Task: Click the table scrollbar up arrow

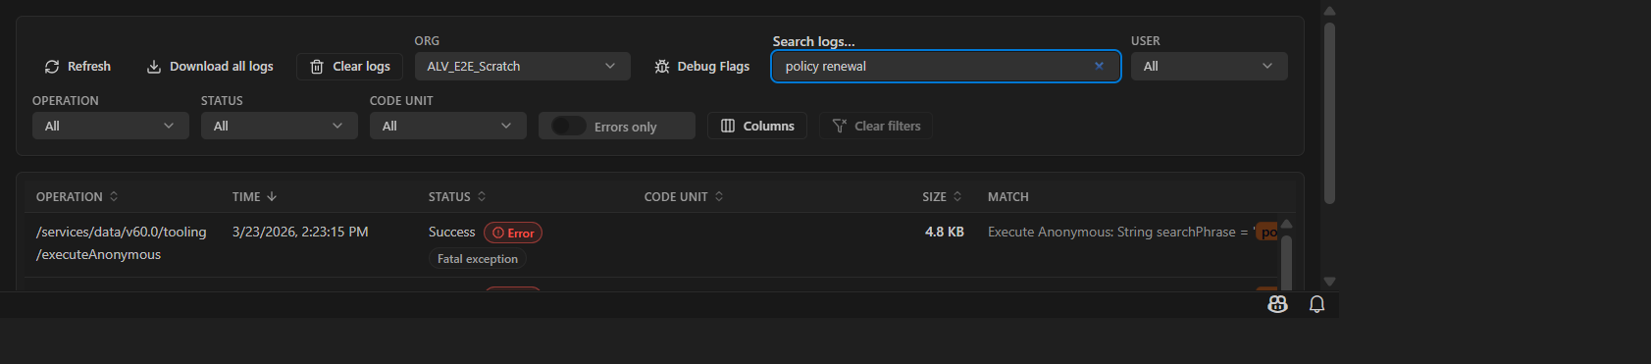Action: 1286,224
